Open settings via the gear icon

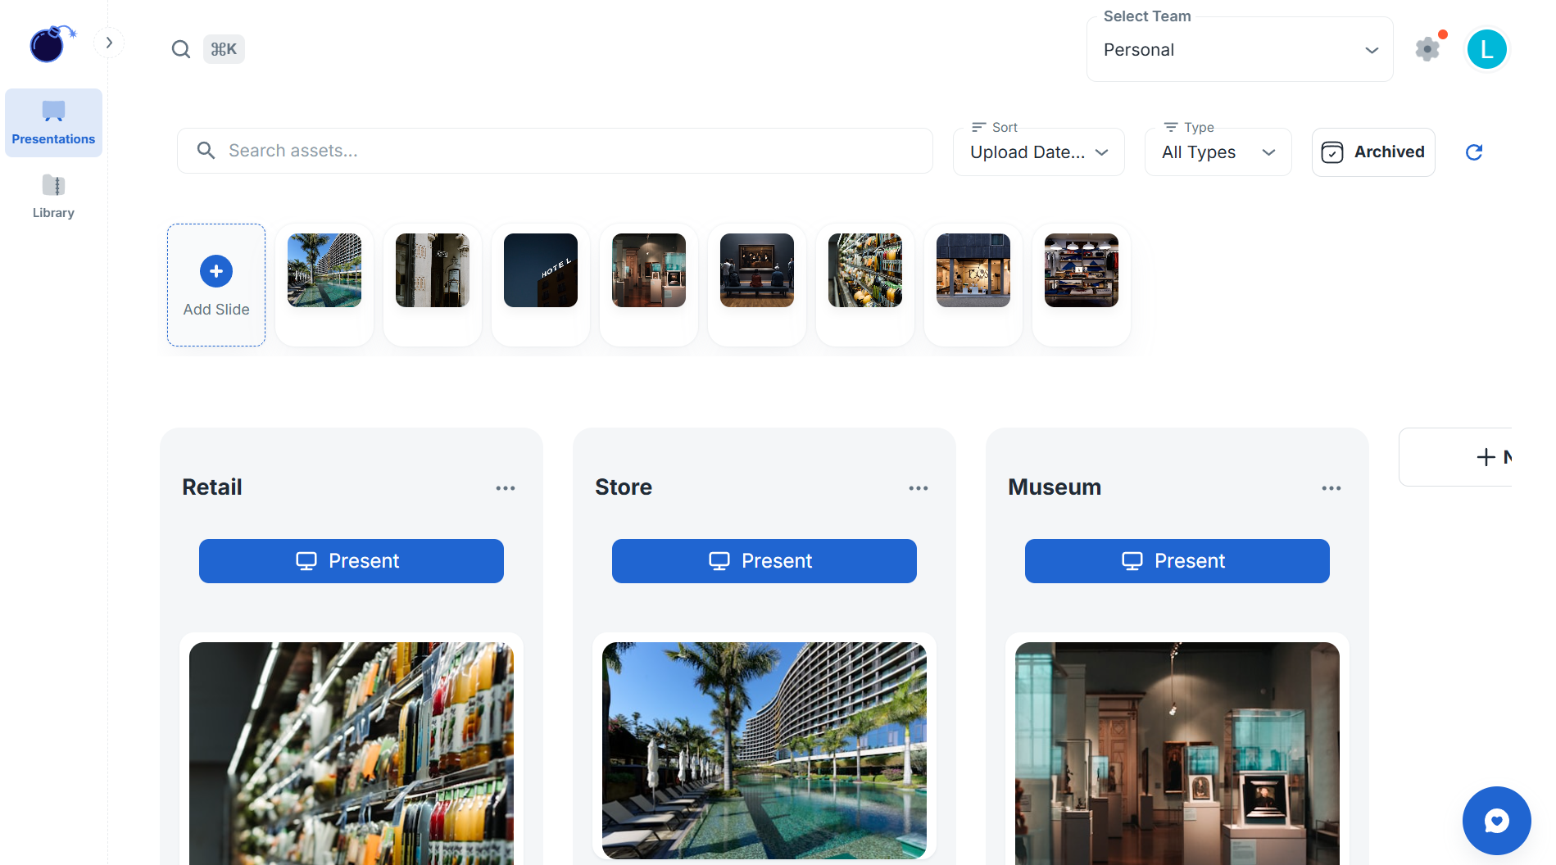click(1427, 49)
